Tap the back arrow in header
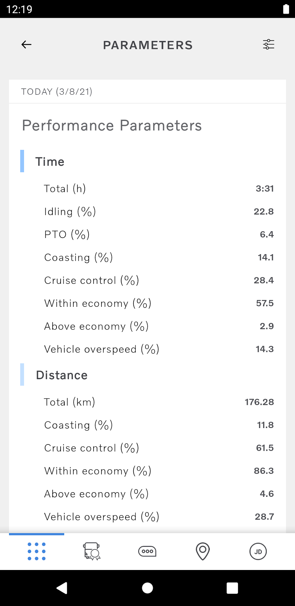Viewport: 295px width, 606px height. (26, 44)
